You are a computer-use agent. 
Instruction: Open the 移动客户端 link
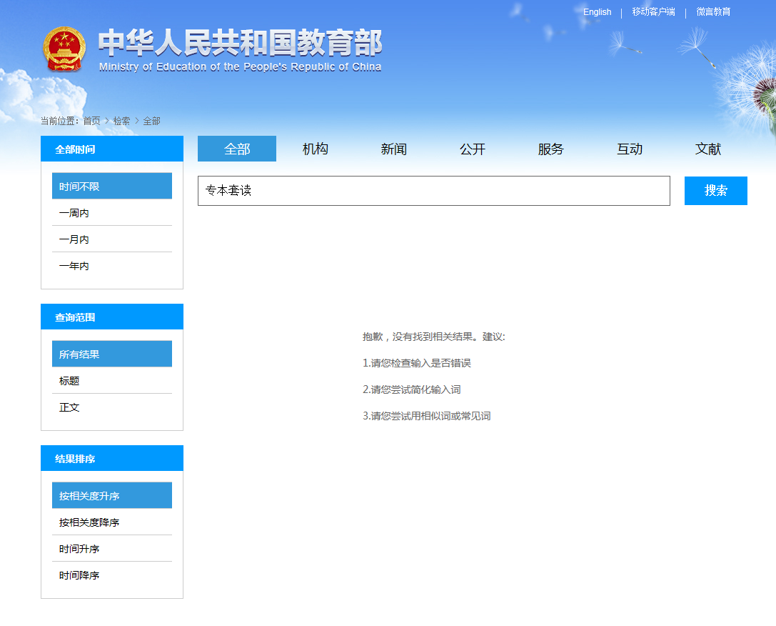(x=653, y=12)
